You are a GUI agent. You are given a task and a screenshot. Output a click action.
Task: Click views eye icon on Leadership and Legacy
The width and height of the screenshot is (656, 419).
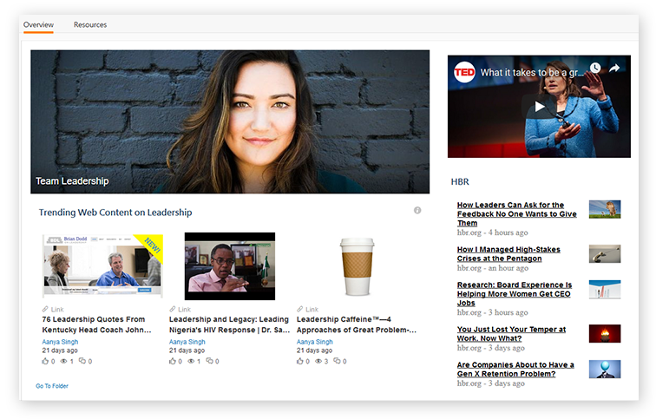191,361
